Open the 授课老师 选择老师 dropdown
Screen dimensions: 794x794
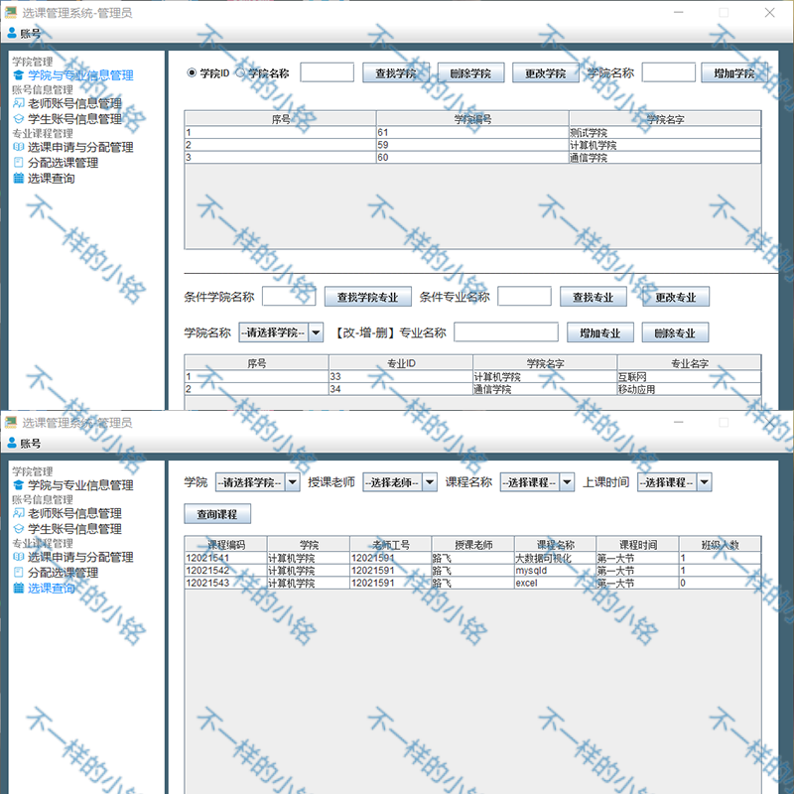pyautogui.click(x=400, y=482)
